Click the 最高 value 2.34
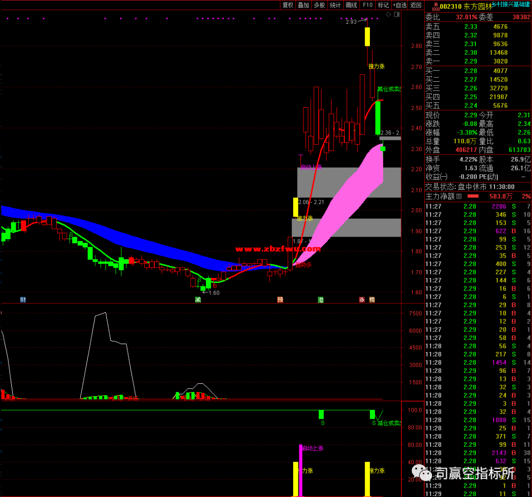The width and height of the screenshot is (532, 497). pyautogui.click(x=524, y=124)
